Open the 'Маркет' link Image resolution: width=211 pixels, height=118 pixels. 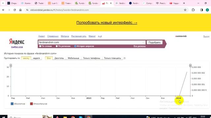pyautogui.click(x=92, y=36)
